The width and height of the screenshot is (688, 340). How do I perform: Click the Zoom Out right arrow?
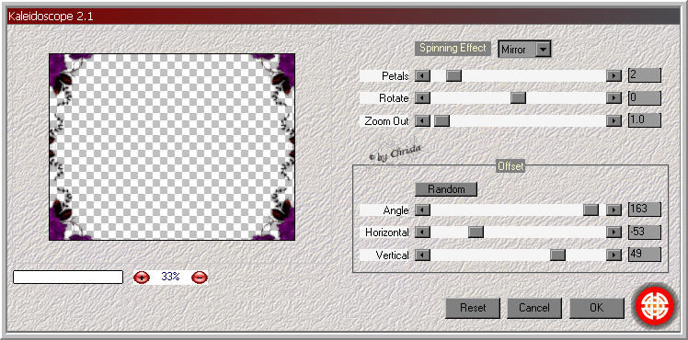tap(613, 120)
